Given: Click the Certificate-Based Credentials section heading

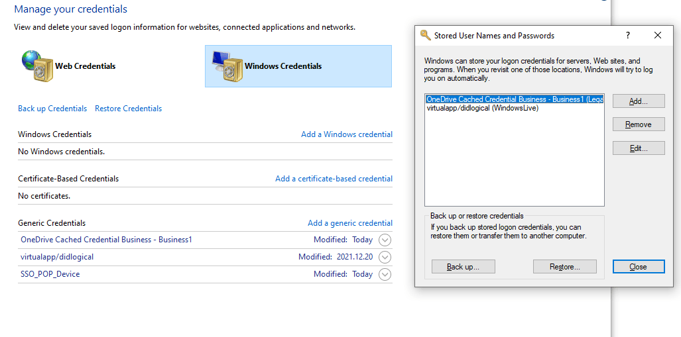Looking at the screenshot, I should click(68, 179).
